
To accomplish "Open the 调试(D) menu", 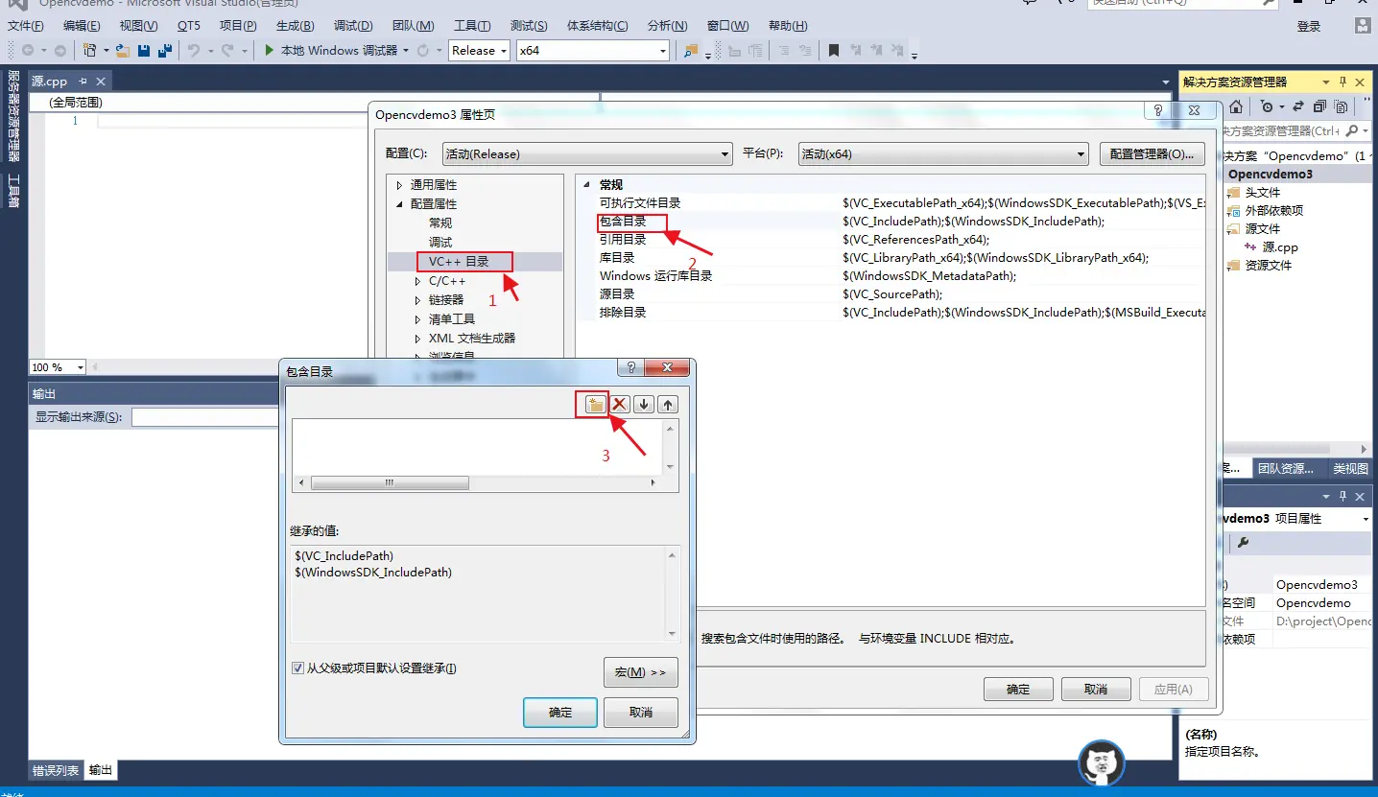I will 353,26.
